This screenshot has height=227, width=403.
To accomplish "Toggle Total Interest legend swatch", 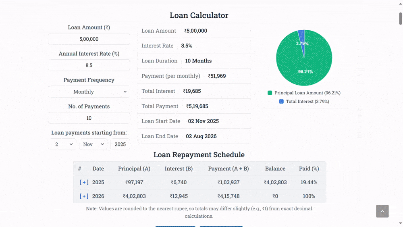I will tap(281, 102).
